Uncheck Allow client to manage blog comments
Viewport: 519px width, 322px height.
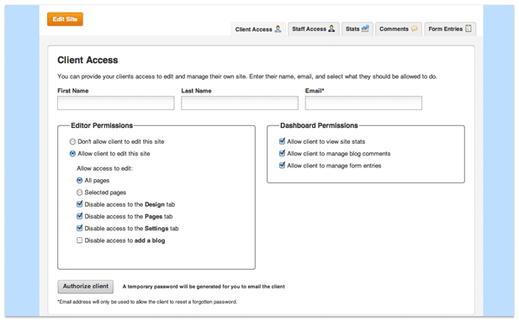pyautogui.click(x=282, y=153)
